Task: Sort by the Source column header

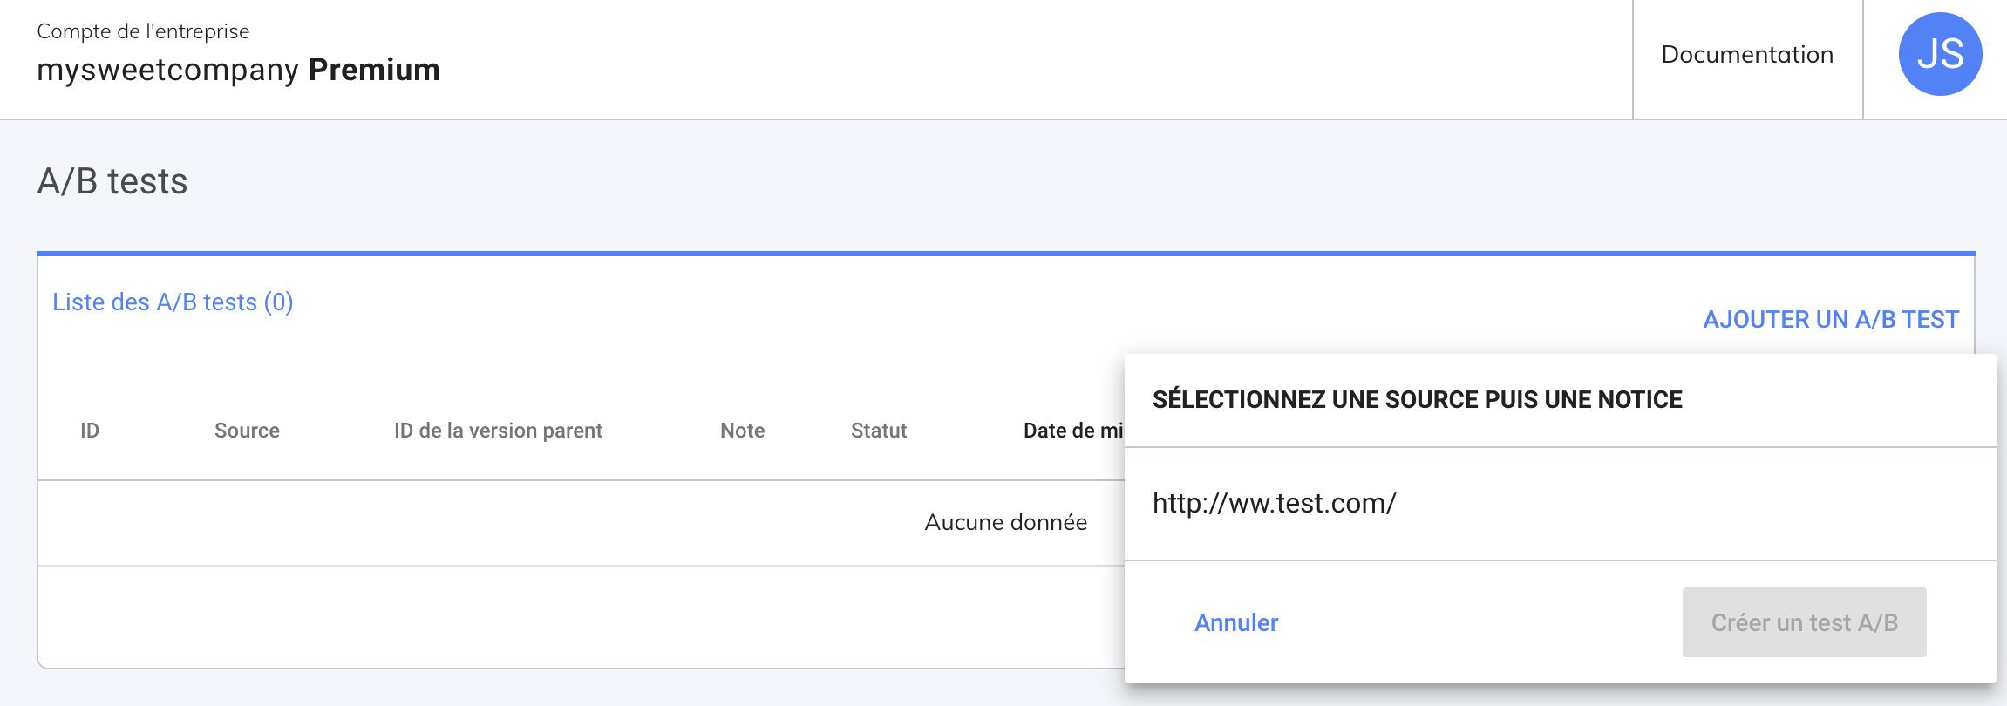Action: pyautogui.click(x=247, y=431)
